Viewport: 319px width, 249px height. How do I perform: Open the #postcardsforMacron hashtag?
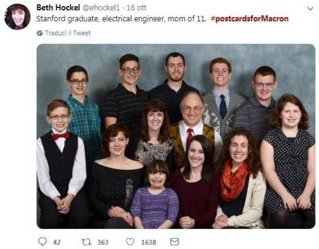click(x=250, y=19)
